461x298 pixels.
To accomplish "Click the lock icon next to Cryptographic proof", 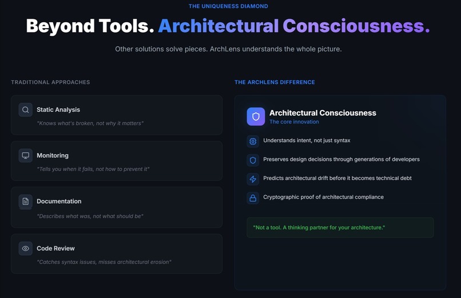I will pyautogui.click(x=253, y=198).
